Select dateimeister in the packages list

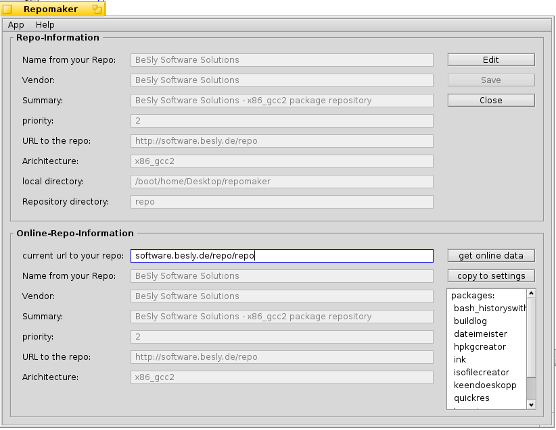(x=480, y=334)
